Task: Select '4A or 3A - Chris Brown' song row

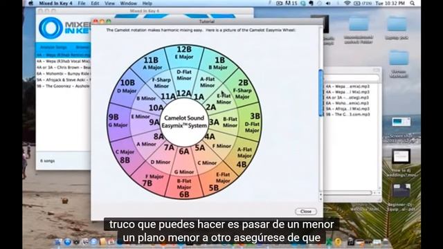Action: [63, 68]
